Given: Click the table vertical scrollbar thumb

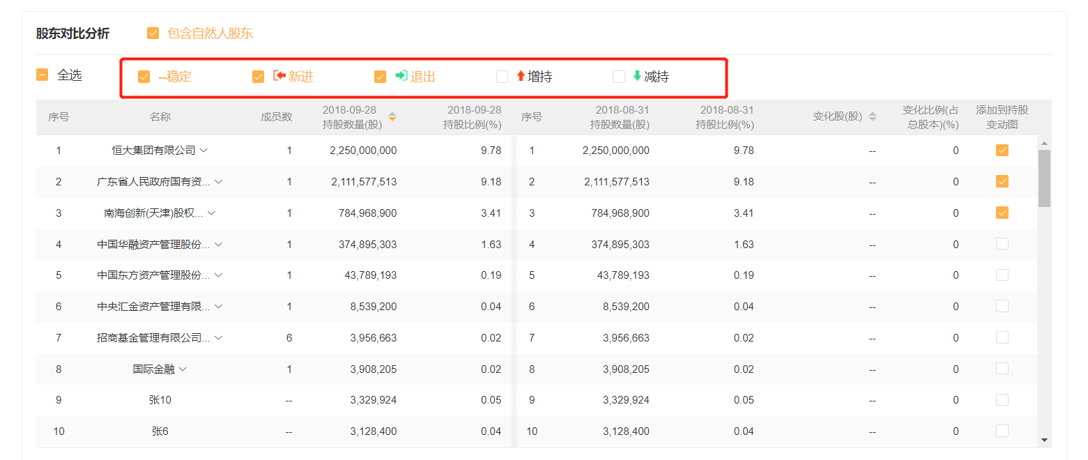Looking at the screenshot, I should pos(1044,178).
